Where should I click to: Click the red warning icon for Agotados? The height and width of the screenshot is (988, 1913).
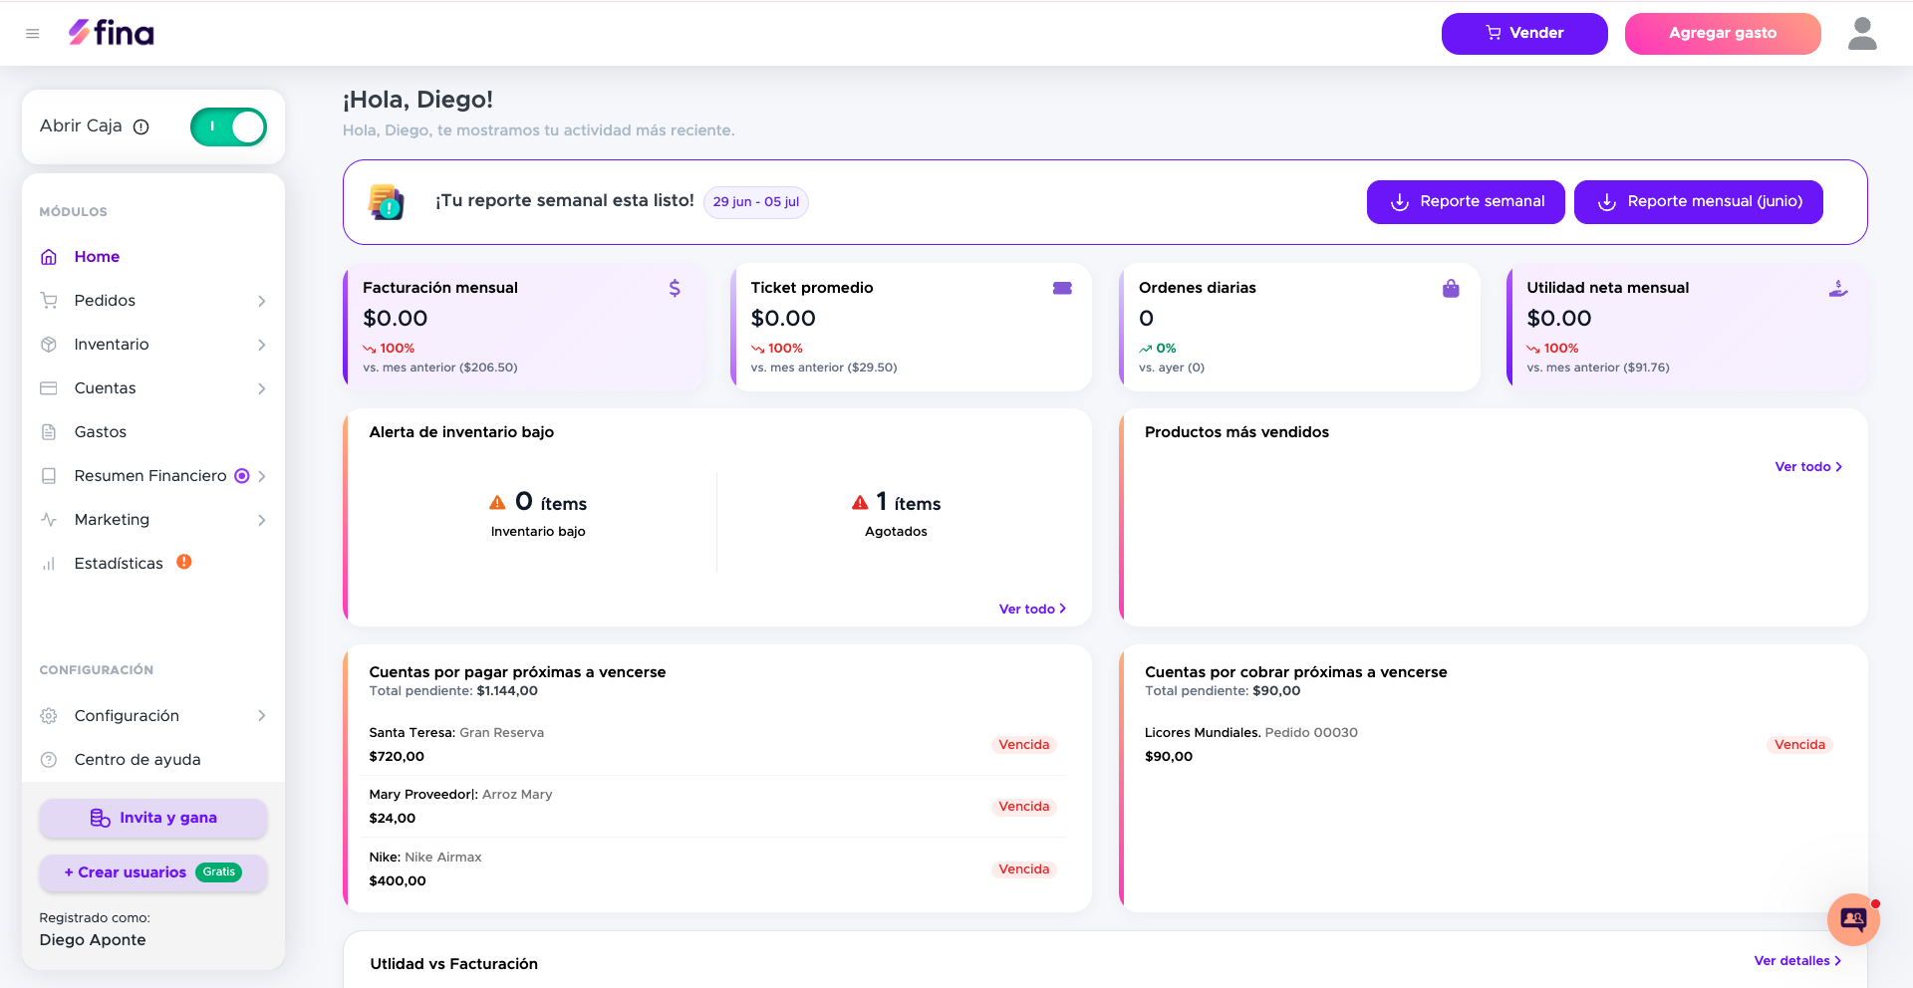tap(860, 502)
